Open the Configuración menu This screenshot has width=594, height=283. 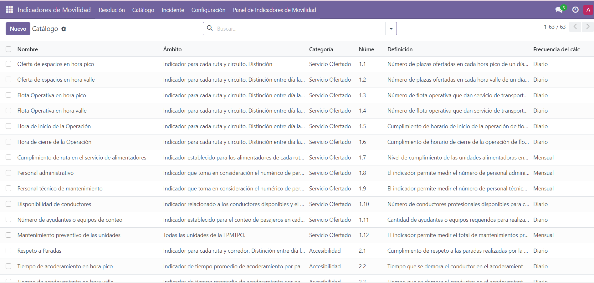208,10
